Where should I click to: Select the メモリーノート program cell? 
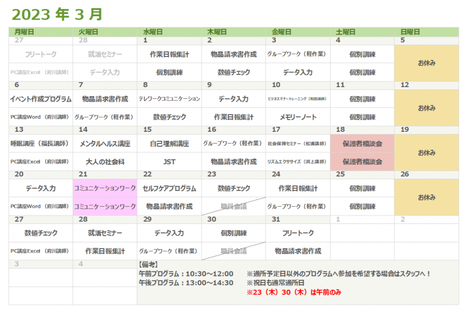click(298, 117)
